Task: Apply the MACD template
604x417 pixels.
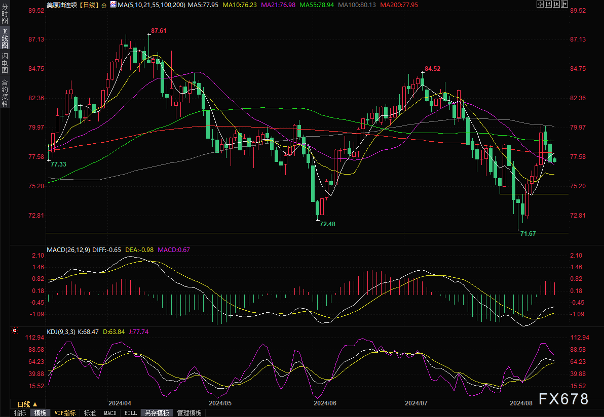Action: (109, 413)
